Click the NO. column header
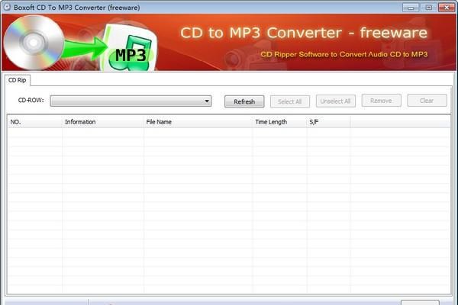458x305 pixels. click(x=35, y=122)
